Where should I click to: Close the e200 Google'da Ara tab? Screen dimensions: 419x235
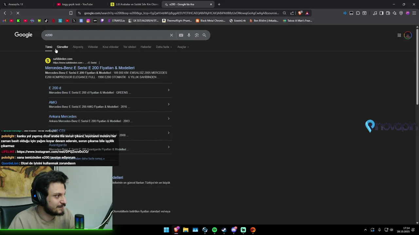coord(211,4)
